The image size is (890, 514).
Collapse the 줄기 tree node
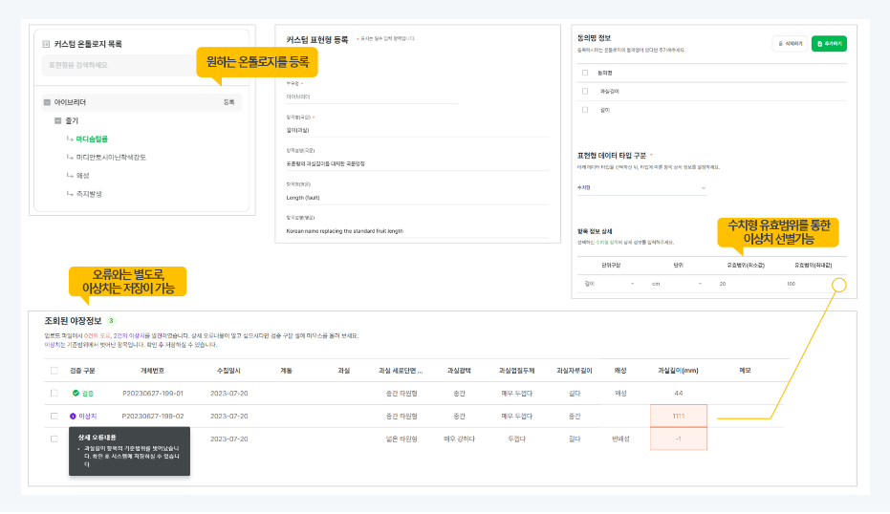pos(58,120)
